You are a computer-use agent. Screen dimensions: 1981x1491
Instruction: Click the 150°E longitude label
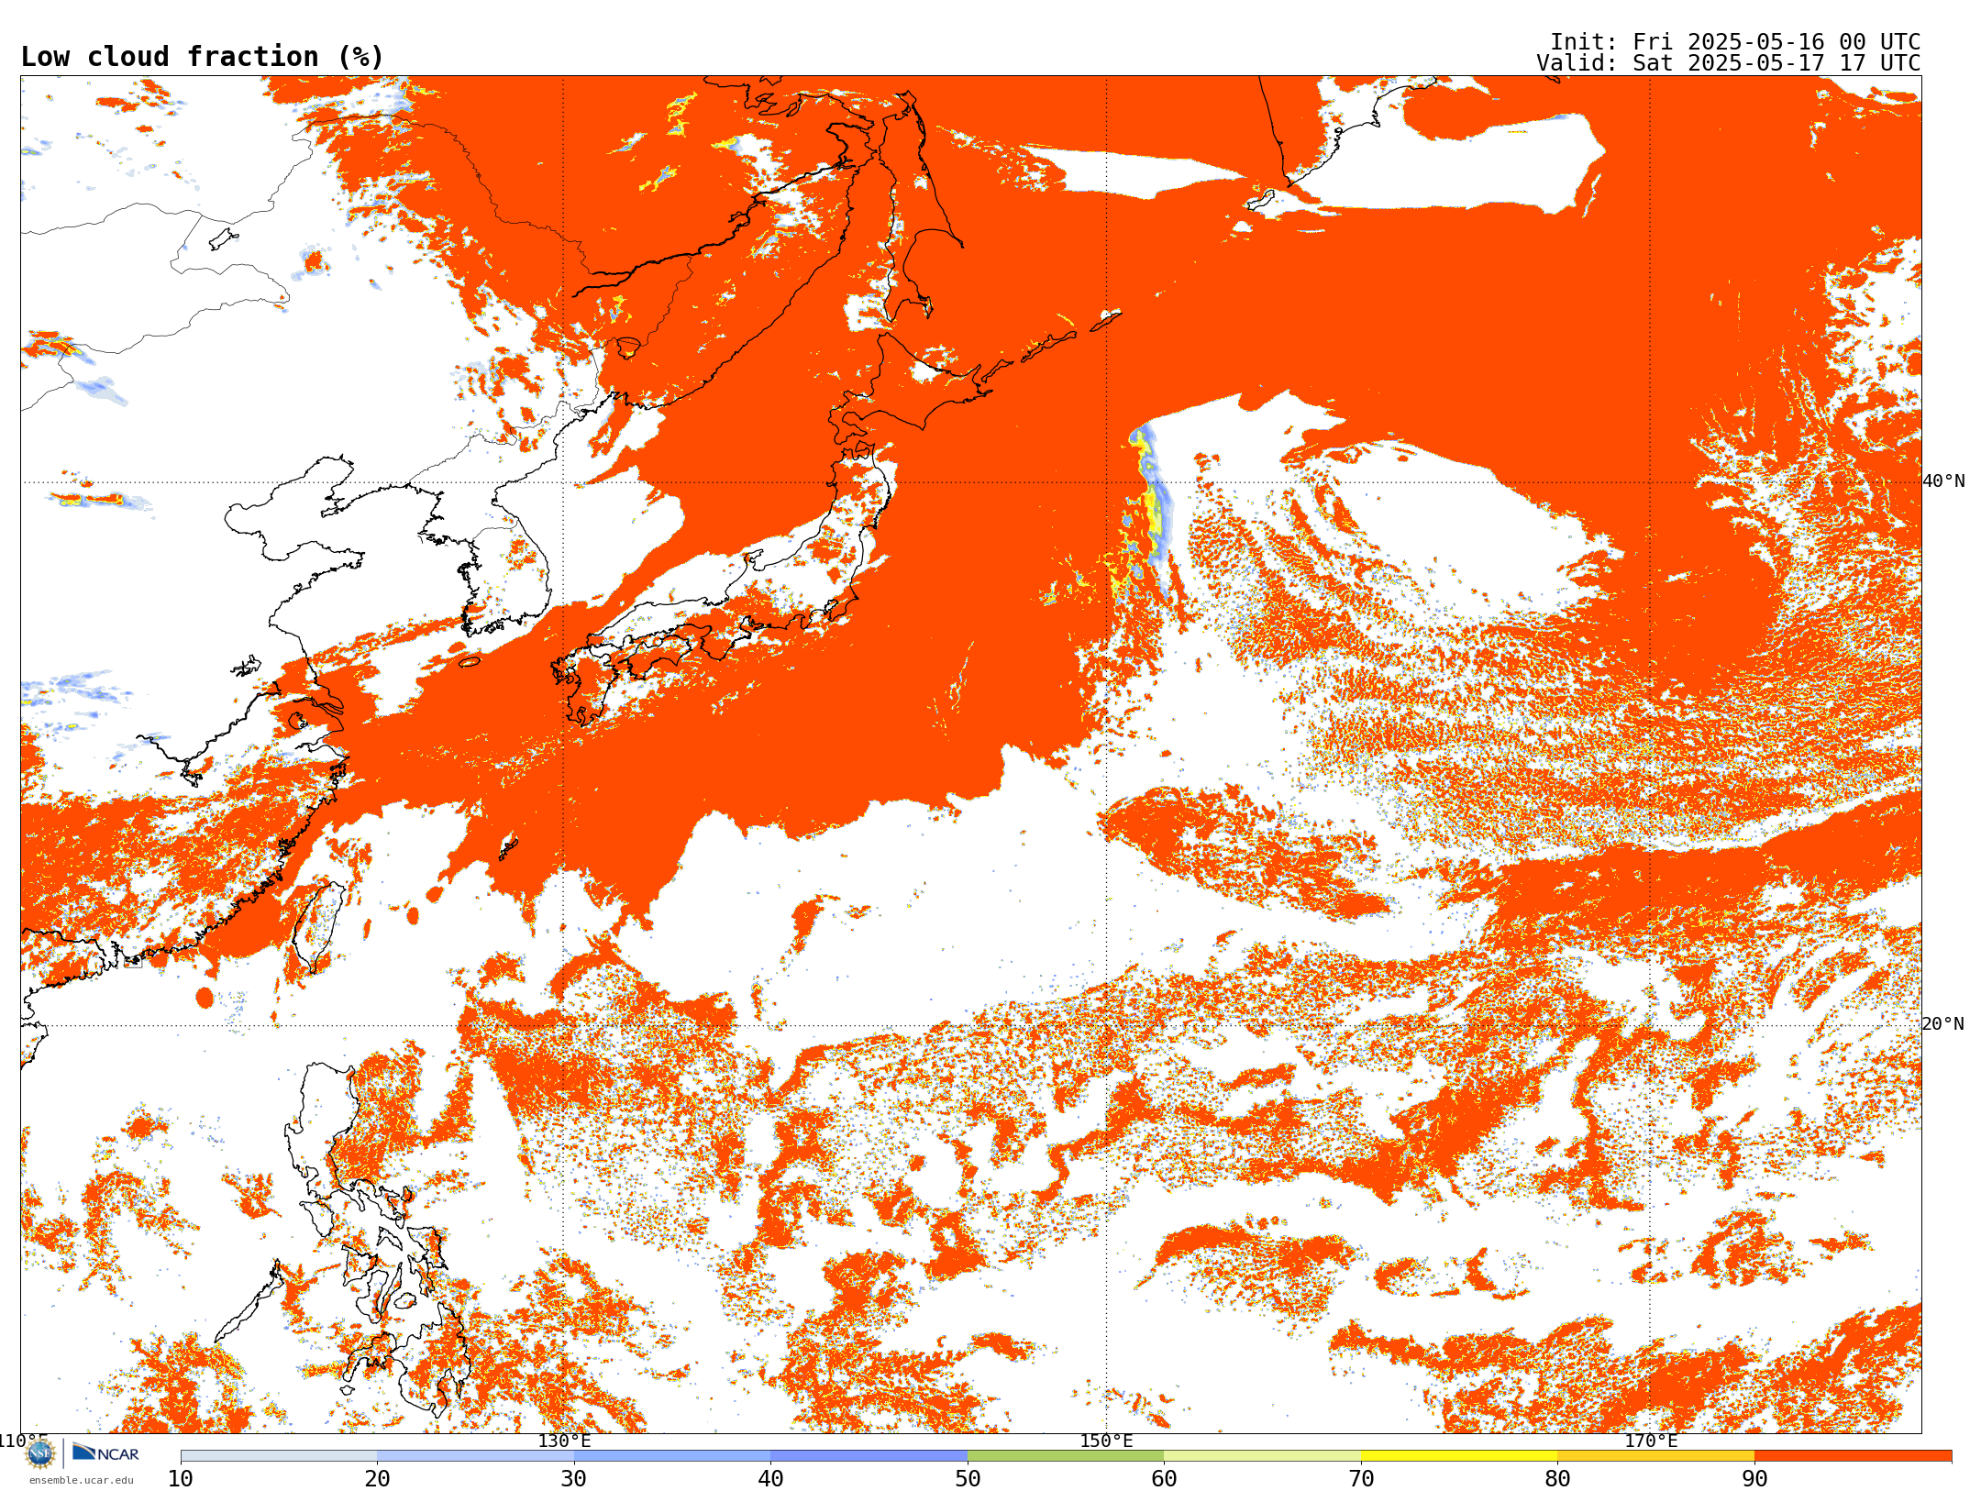pyautogui.click(x=1106, y=1441)
